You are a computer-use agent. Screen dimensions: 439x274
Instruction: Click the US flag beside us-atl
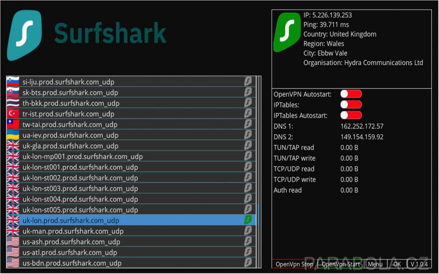point(13,252)
